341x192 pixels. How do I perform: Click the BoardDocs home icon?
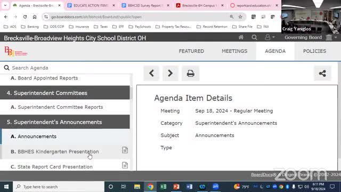coord(241,37)
